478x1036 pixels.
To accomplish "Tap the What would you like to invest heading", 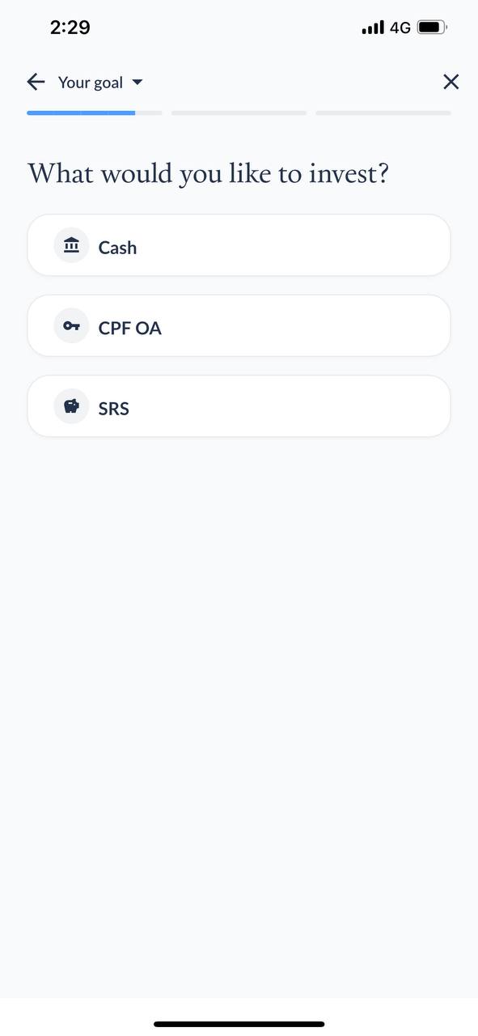I will (209, 174).
